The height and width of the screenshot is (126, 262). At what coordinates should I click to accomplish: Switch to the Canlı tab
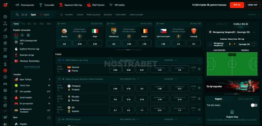(x=44, y=15)
